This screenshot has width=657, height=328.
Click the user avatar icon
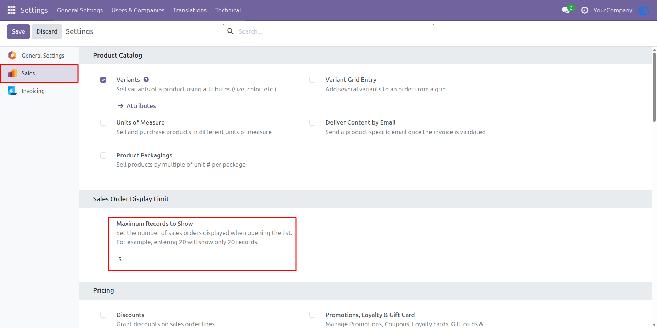click(x=643, y=10)
